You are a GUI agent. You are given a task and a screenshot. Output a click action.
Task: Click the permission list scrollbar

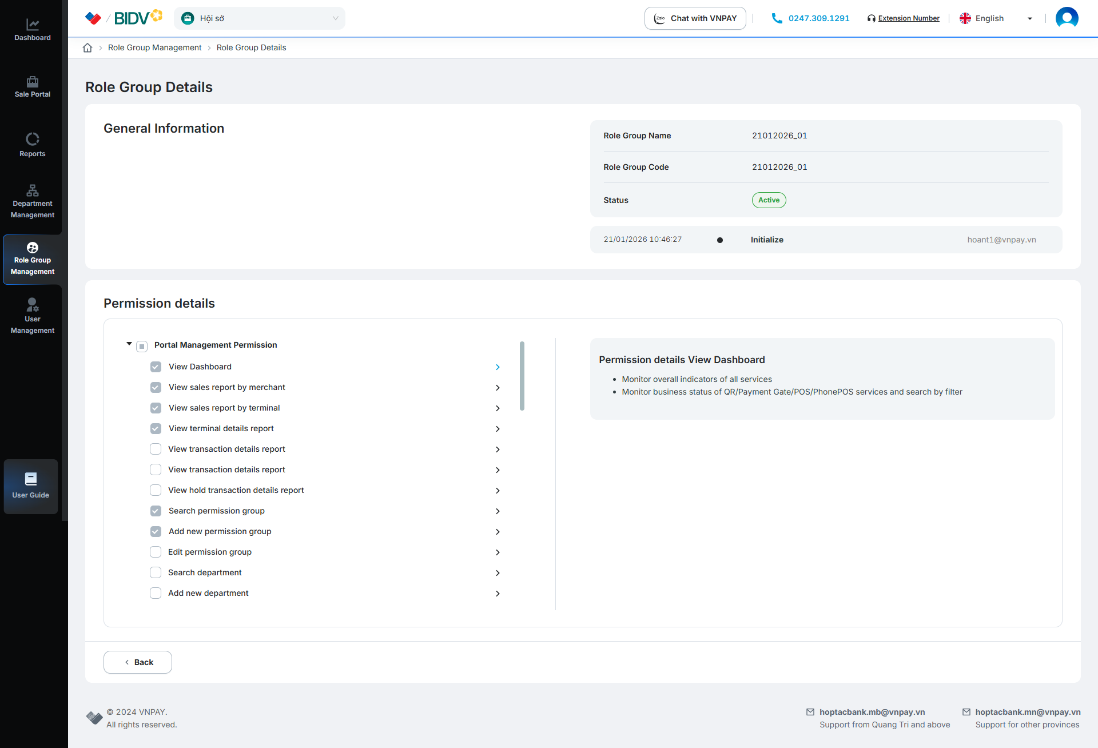coord(522,376)
